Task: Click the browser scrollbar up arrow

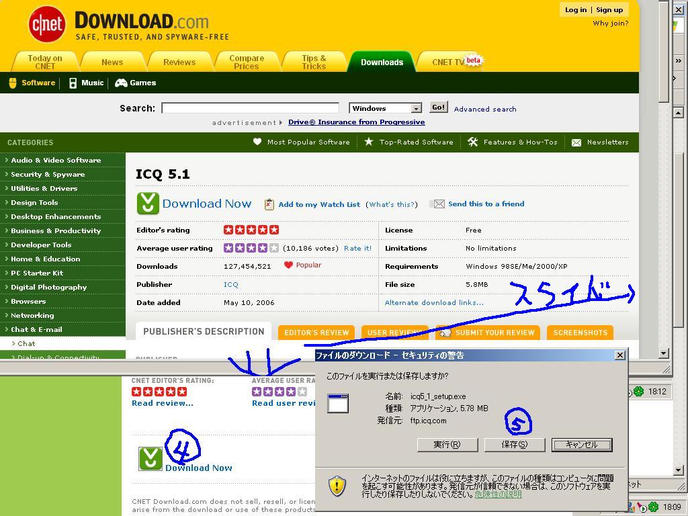Action: click(679, 113)
